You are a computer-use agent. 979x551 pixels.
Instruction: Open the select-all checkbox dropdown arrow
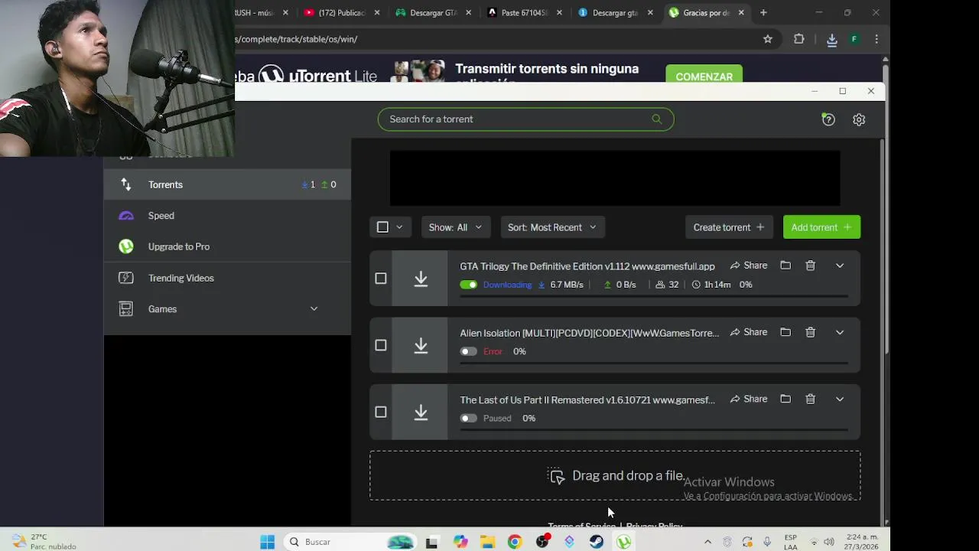[x=399, y=227]
